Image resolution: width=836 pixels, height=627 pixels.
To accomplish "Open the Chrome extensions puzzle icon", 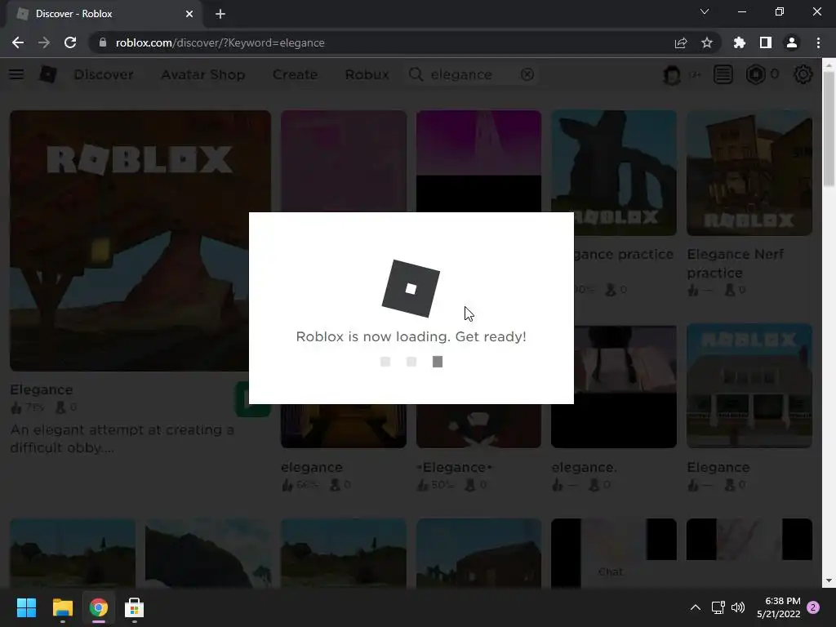I will coord(740,42).
